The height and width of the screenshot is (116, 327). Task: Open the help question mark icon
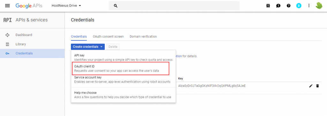288,6
